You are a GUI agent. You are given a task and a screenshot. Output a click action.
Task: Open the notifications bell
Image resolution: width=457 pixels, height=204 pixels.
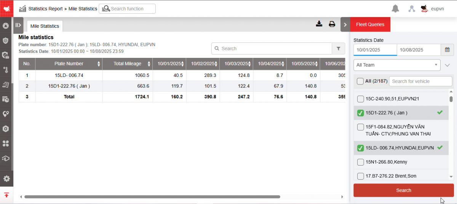click(x=395, y=9)
